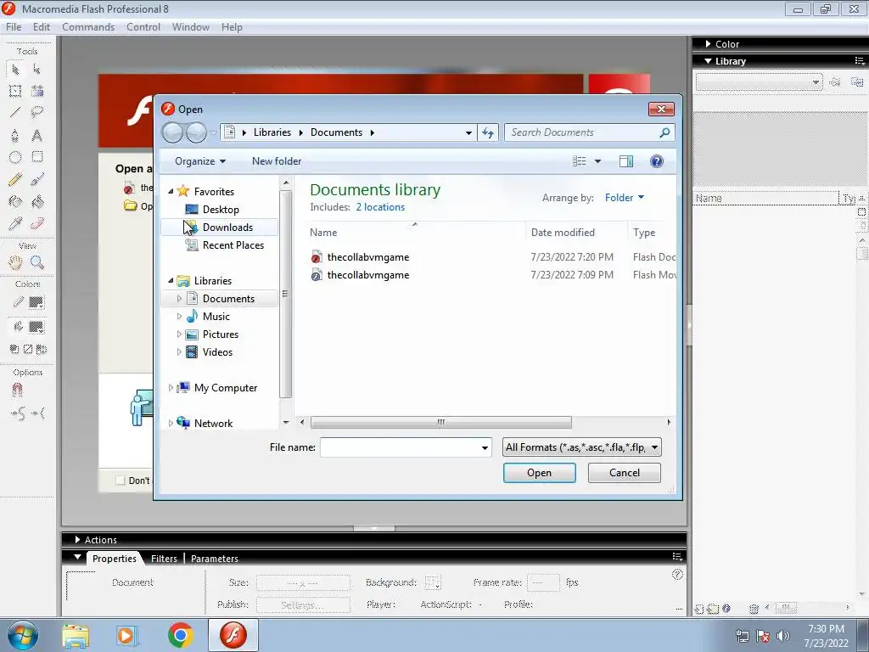Open the Commands menu
869x652 pixels.
coord(88,27)
